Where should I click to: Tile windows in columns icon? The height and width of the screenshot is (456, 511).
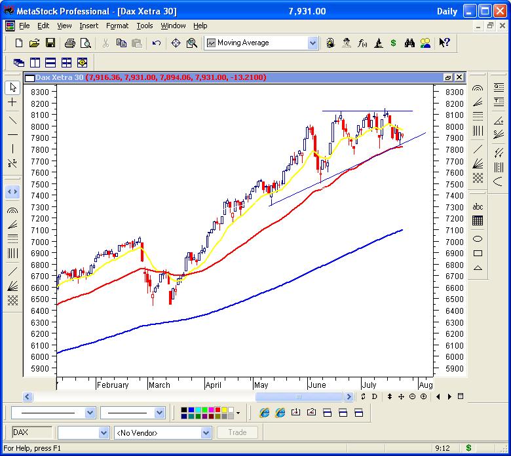click(35, 63)
